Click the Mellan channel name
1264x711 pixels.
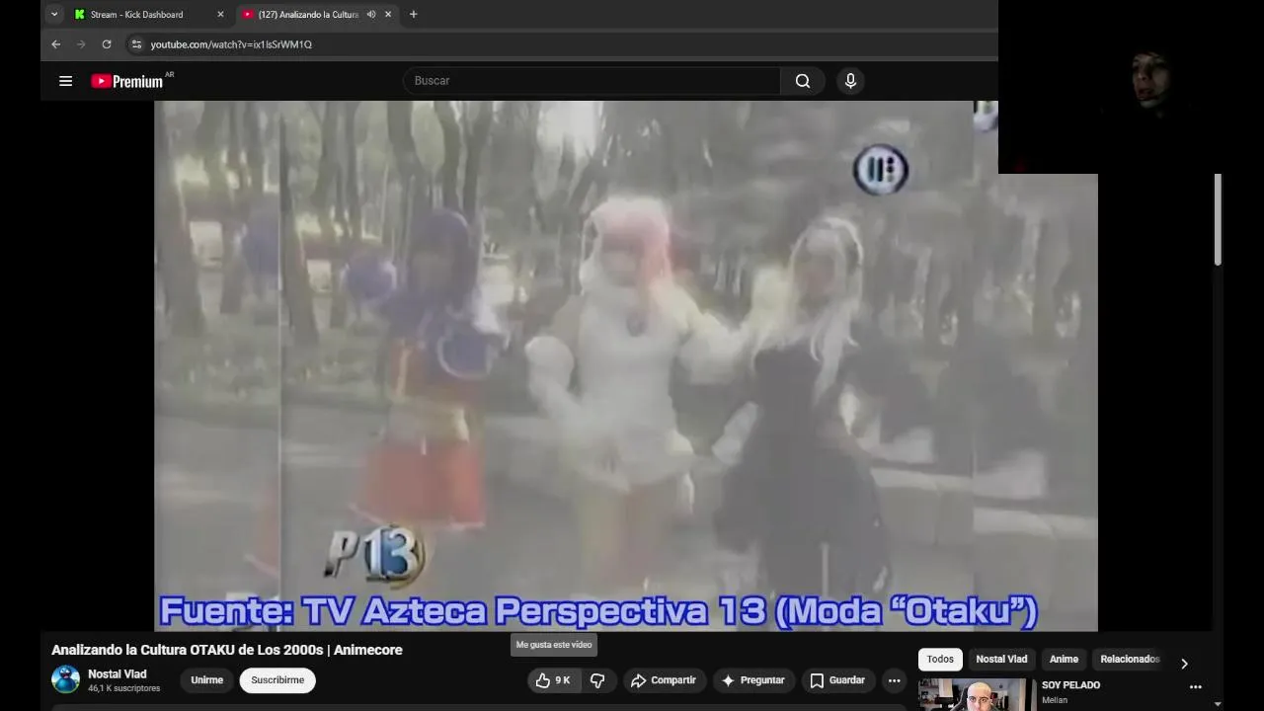point(1055,700)
